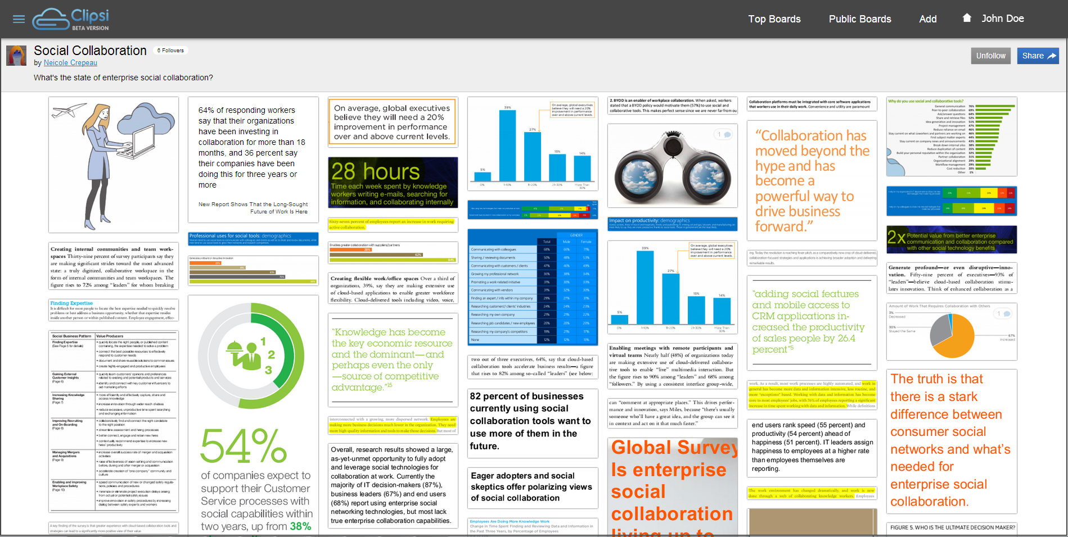Open 'adding social features and mobile access' quote
The image size is (1068, 537).
(812, 323)
